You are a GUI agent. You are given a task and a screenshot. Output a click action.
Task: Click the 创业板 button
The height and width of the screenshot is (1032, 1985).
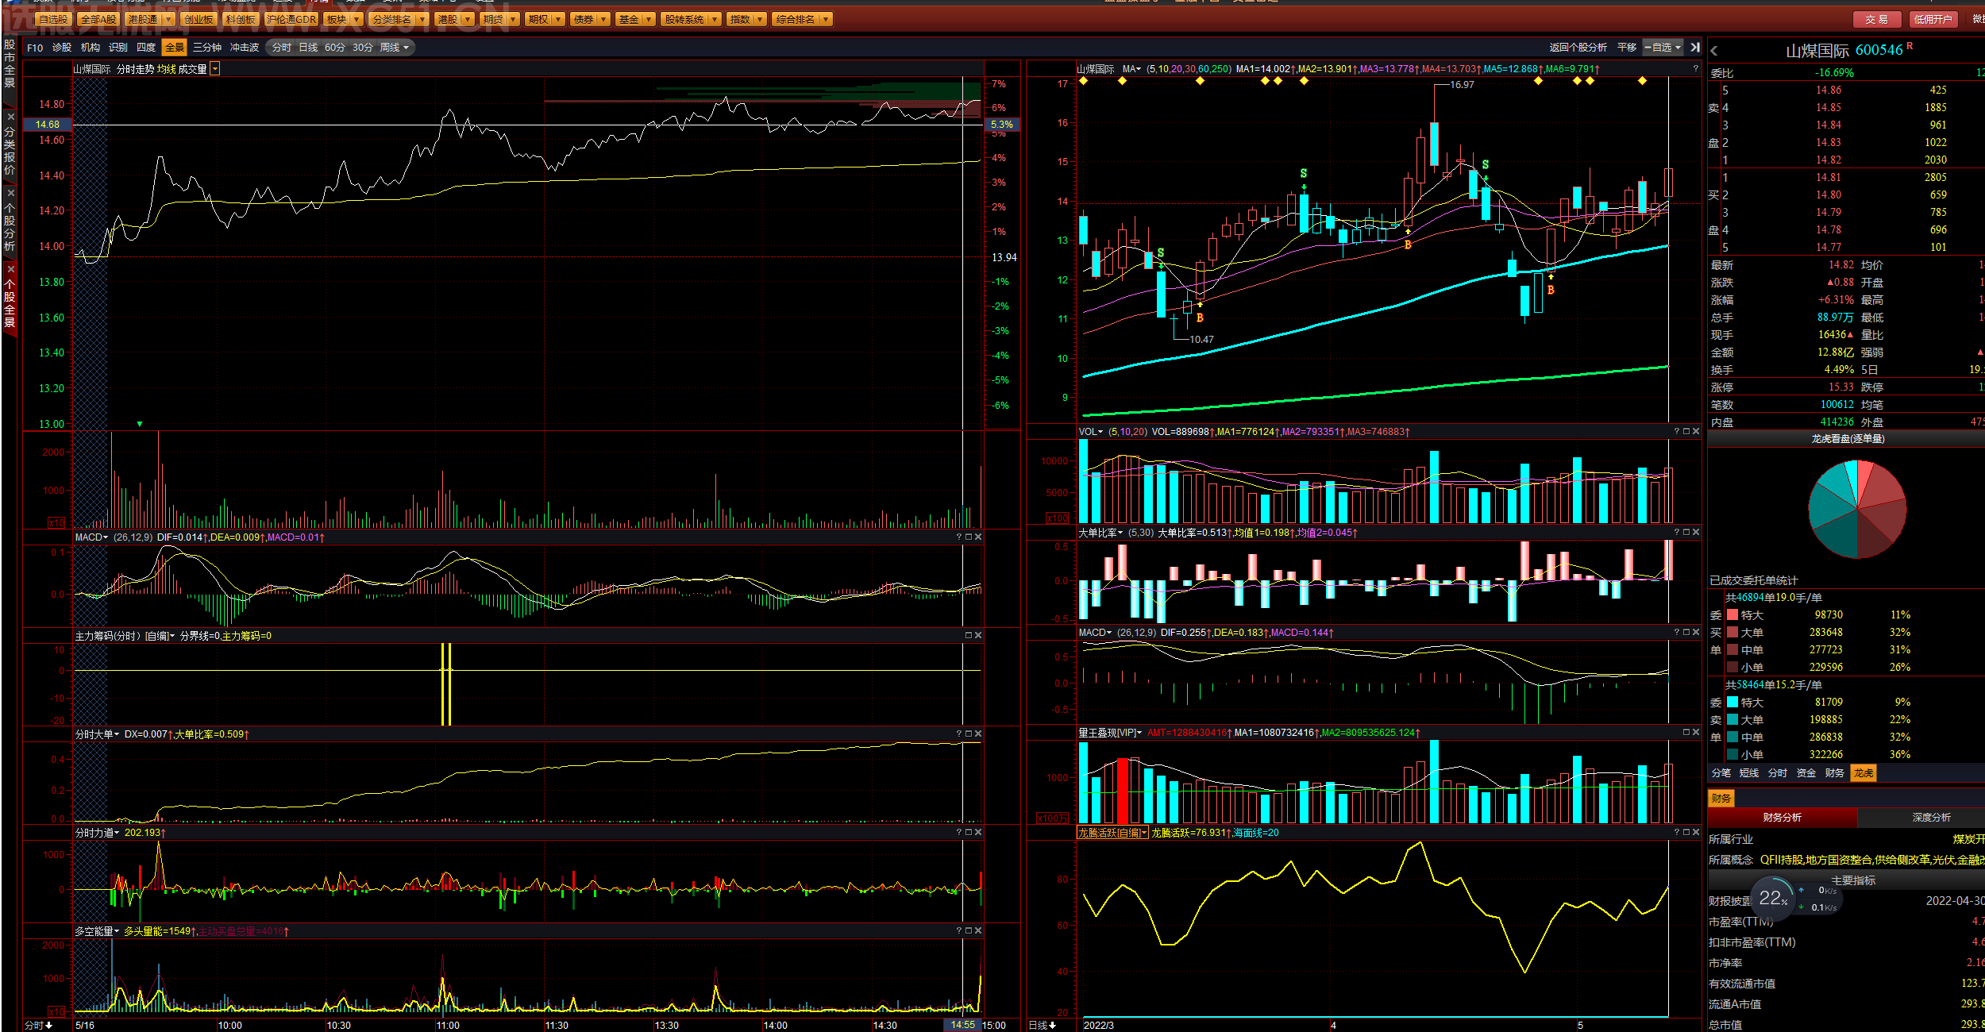pos(198,19)
